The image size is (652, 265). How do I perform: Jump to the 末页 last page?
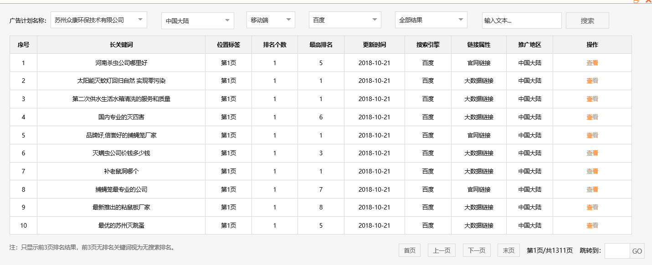(508, 250)
